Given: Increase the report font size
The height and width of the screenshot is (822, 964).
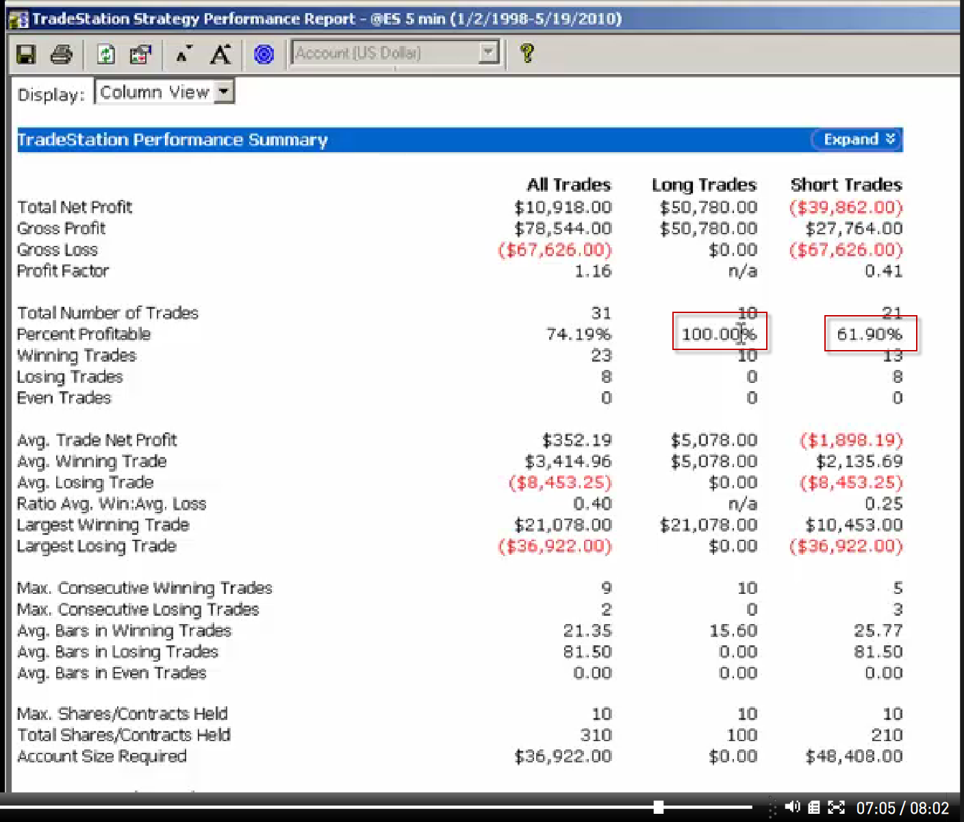Looking at the screenshot, I should (x=220, y=54).
